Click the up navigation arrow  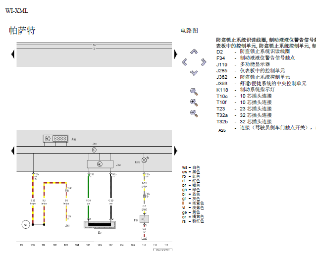pos(194,52)
